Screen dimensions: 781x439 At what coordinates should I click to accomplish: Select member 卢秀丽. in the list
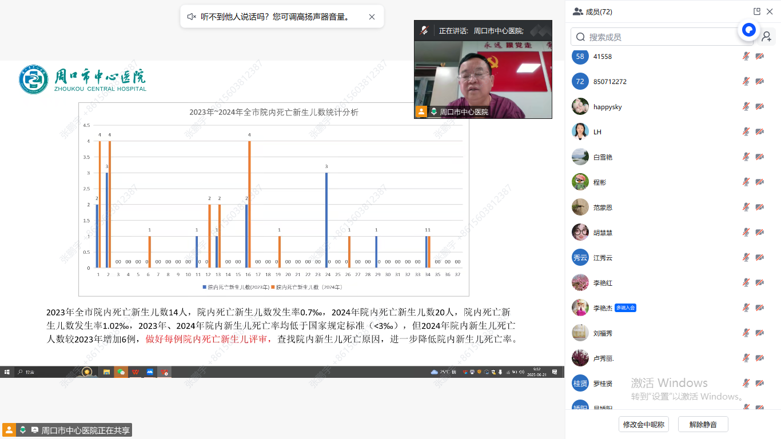672,358
